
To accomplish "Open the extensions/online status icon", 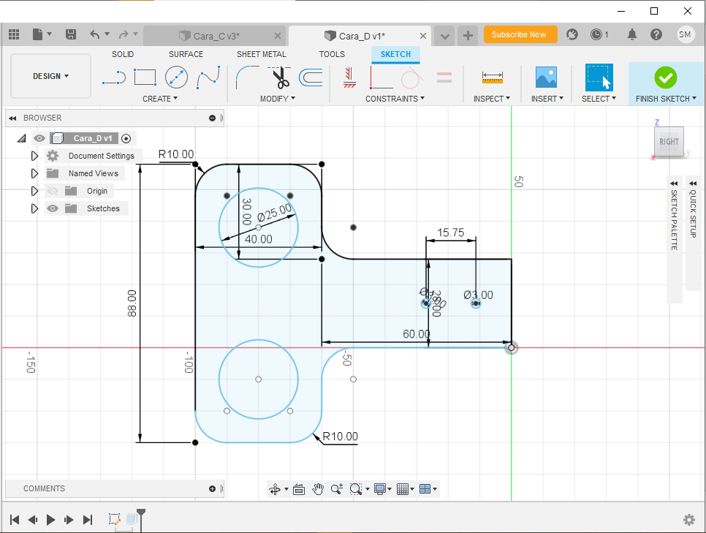I will click(x=572, y=34).
